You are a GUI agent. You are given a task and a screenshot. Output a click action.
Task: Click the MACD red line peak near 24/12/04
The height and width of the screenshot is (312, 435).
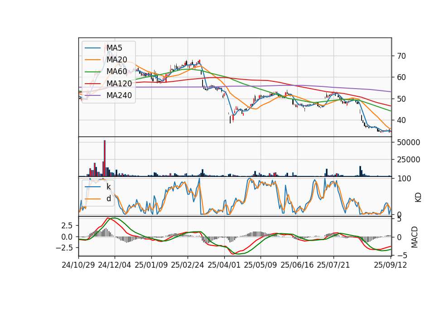coord(108,218)
